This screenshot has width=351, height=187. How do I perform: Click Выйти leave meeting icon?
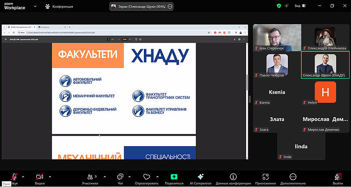click(338, 177)
